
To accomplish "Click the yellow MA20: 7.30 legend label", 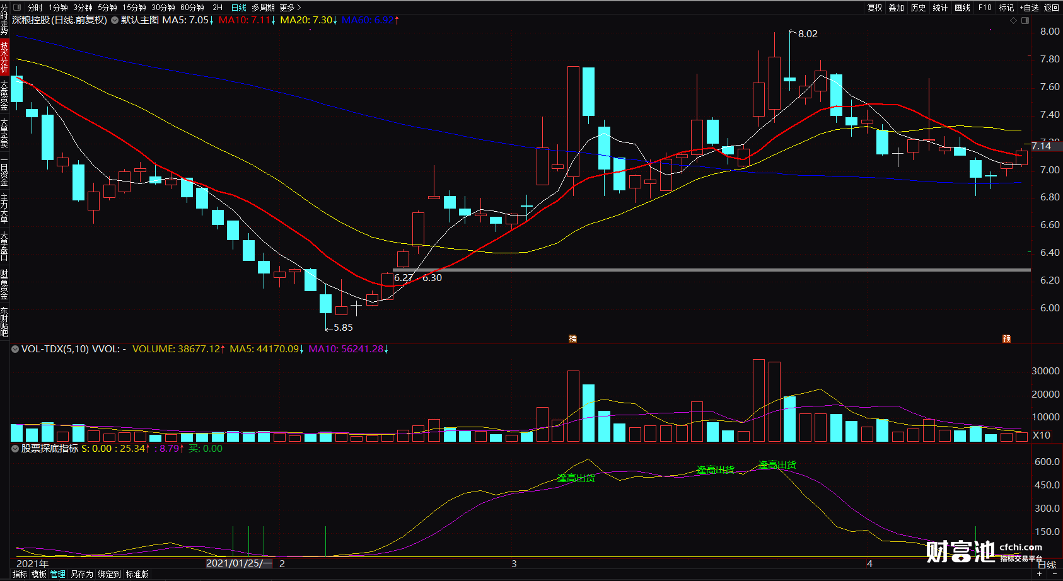I will [308, 20].
